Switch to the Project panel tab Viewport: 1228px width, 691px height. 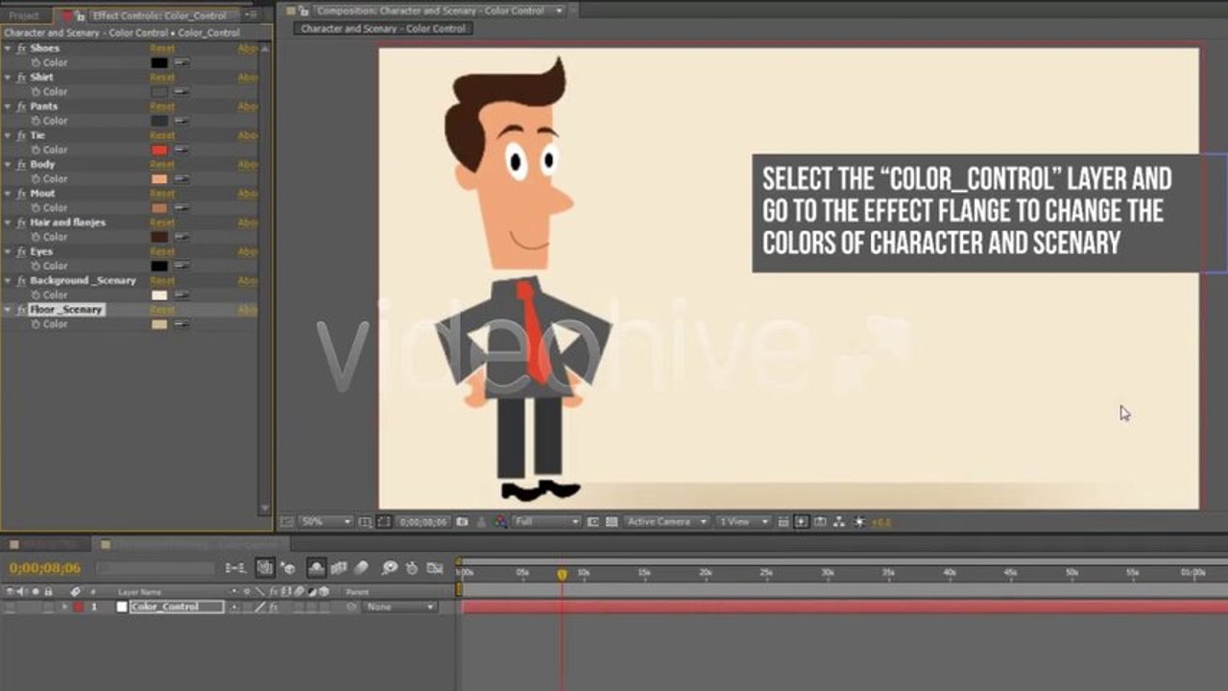pyautogui.click(x=24, y=15)
